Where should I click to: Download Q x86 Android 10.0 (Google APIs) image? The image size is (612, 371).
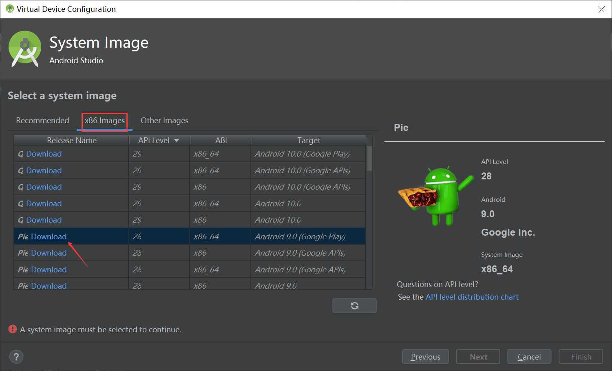(44, 187)
